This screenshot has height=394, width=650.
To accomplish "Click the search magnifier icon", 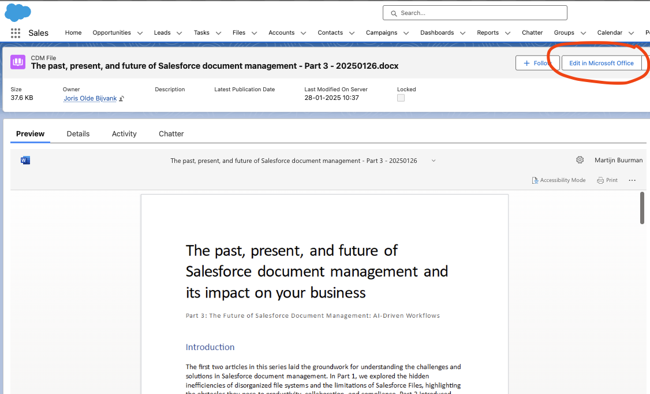I will [x=394, y=13].
